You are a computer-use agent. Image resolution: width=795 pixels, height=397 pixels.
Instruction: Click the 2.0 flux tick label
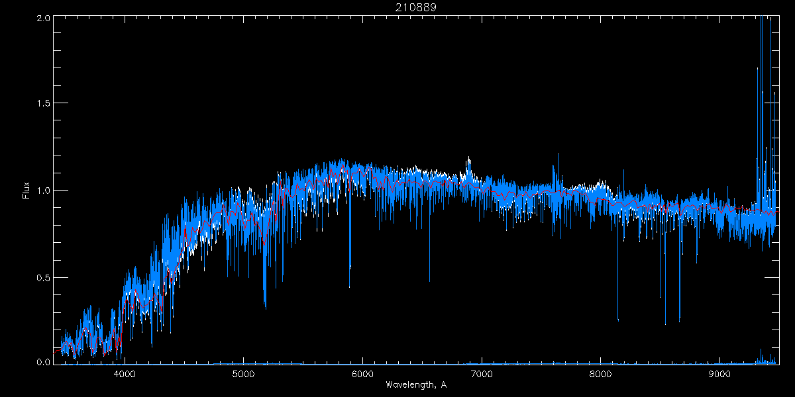43,18
